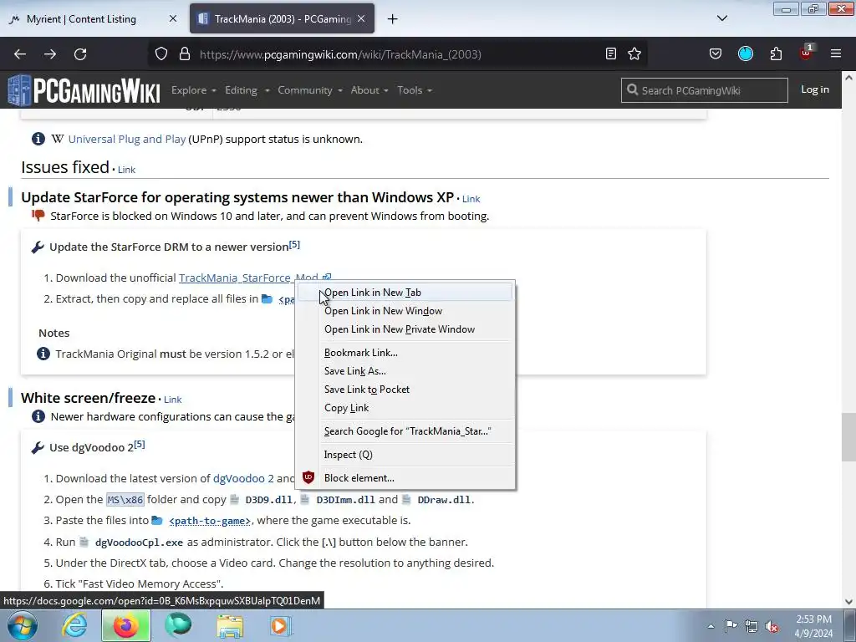Image resolution: width=856 pixels, height=642 pixels.
Task: Open Windows Explorer folder on taskbar
Action: point(230,627)
